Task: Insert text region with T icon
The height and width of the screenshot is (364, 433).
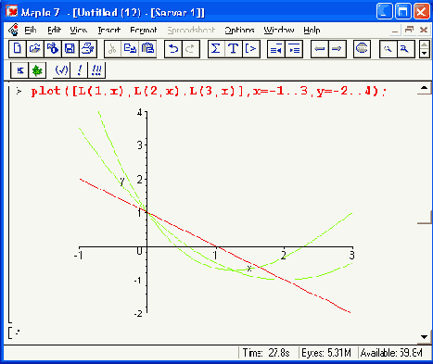Action: (x=234, y=49)
